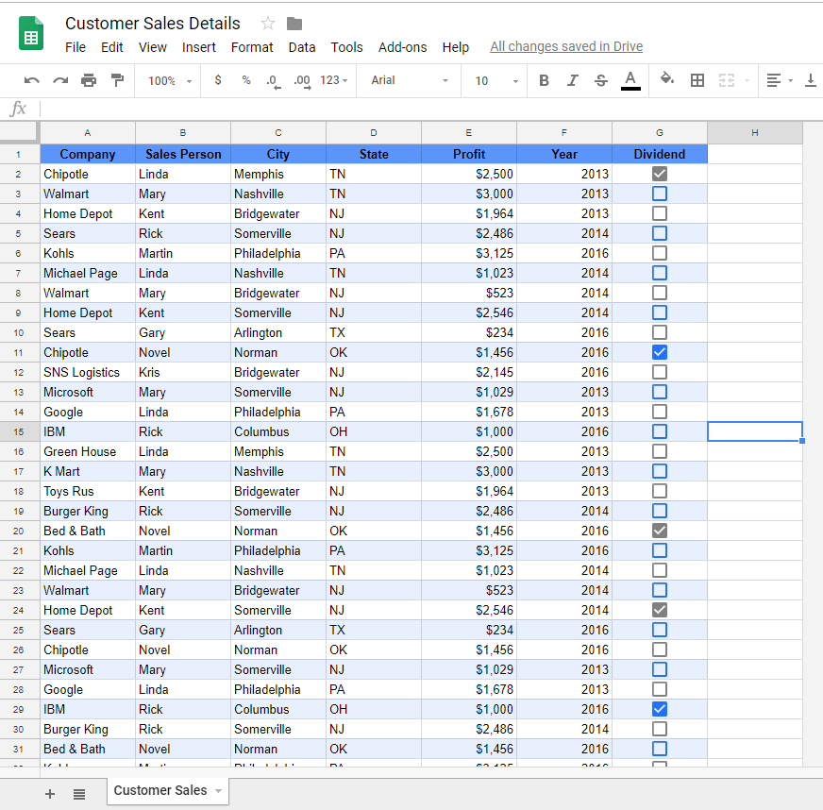Screen dimensions: 823x810
Task: Toggle Bold formatting
Action: (544, 80)
